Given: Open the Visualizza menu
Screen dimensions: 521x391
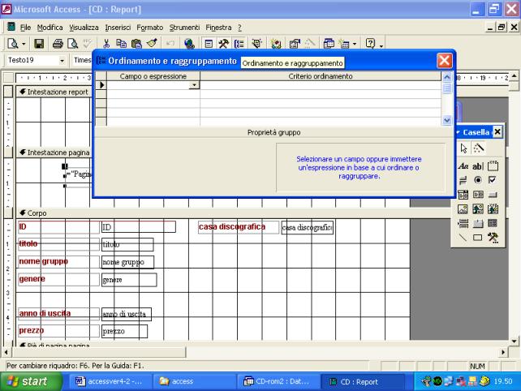Looking at the screenshot, I should click(x=84, y=28).
